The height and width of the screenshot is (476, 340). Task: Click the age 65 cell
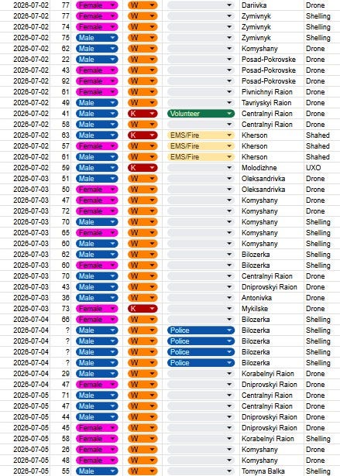coord(60,233)
